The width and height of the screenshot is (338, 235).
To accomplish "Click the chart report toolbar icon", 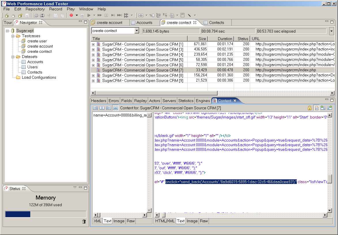I will (183, 15).
